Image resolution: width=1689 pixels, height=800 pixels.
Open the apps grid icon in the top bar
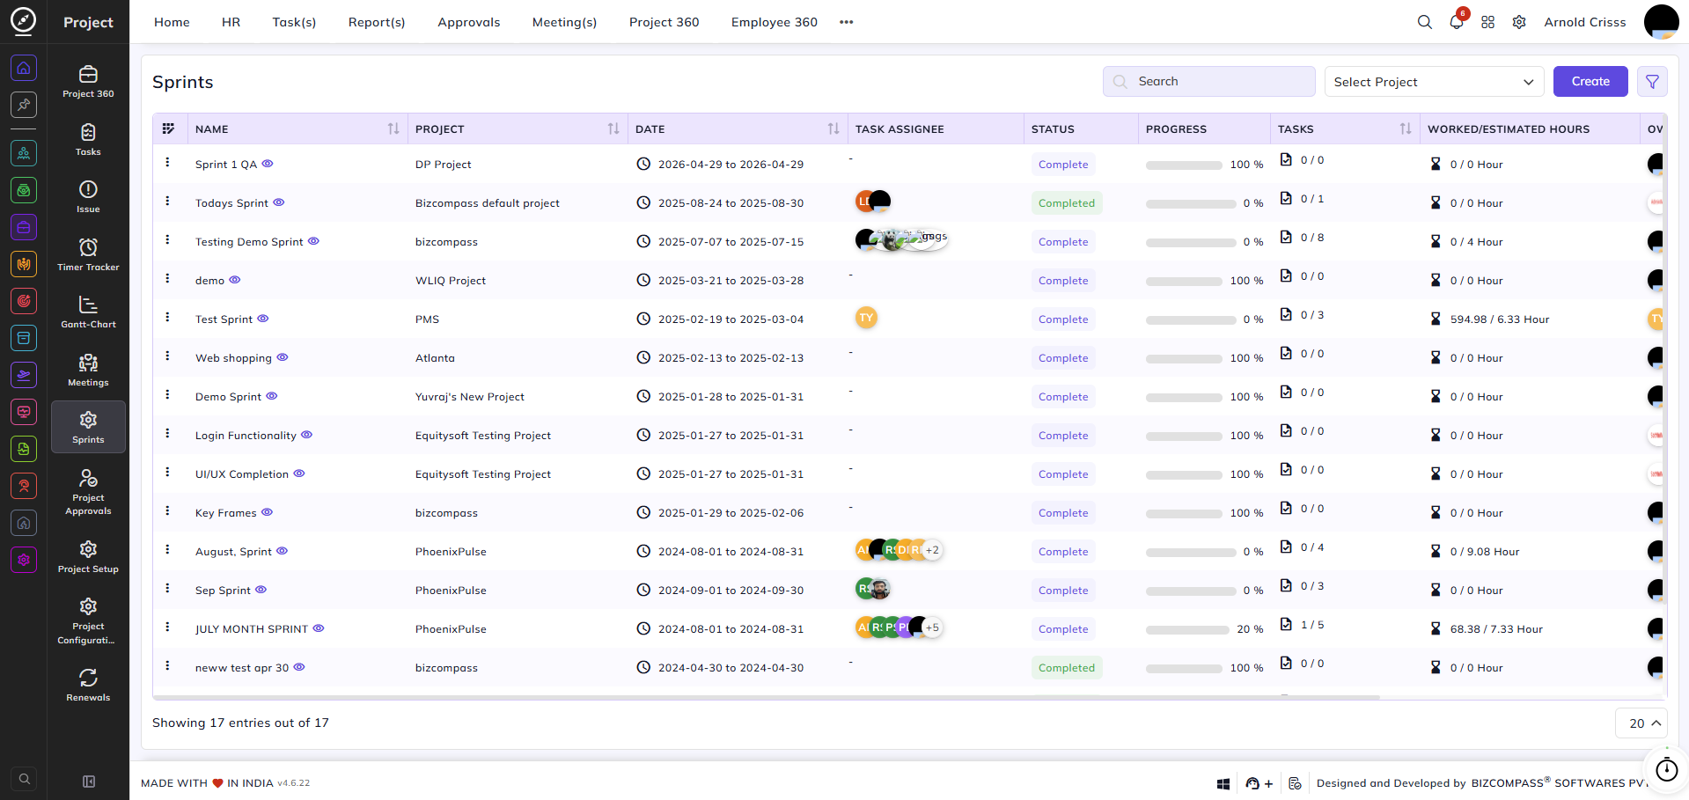(1487, 22)
